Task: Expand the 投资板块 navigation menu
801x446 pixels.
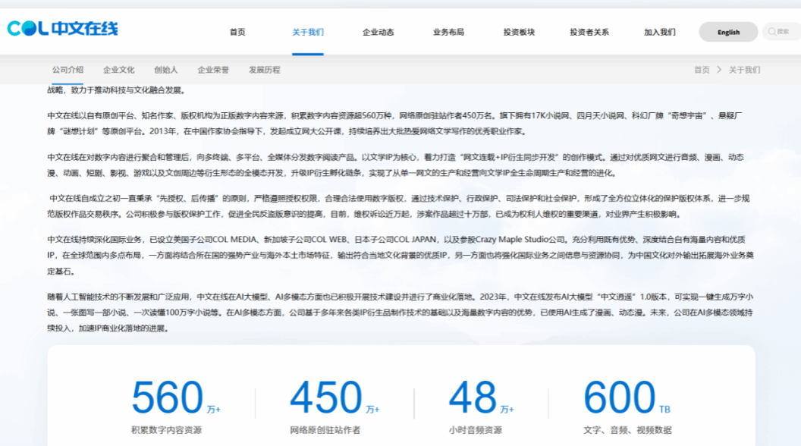Action: (x=519, y=33)
